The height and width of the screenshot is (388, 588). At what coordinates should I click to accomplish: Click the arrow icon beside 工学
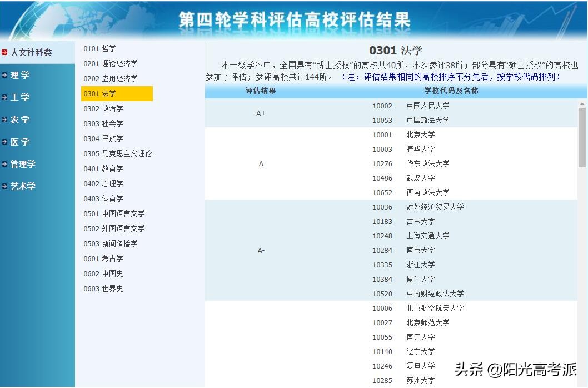(4, 97)
